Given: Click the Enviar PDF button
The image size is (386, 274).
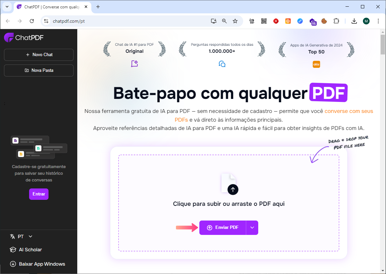Looking at the screenshot, I should coord(222,228).
